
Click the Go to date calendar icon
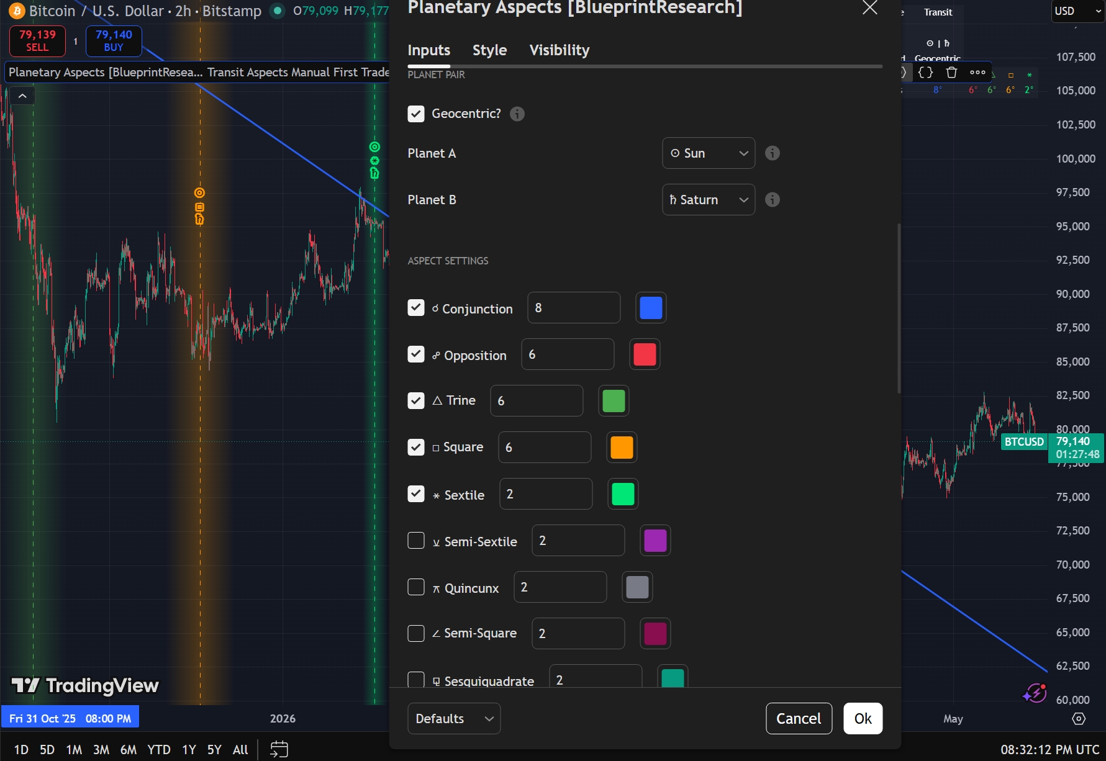tap(279, 749)
